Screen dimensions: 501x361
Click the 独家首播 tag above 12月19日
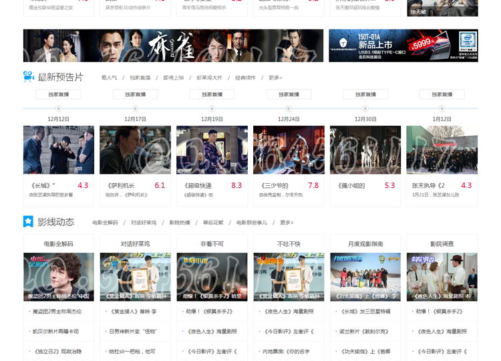tap(212, 95)
